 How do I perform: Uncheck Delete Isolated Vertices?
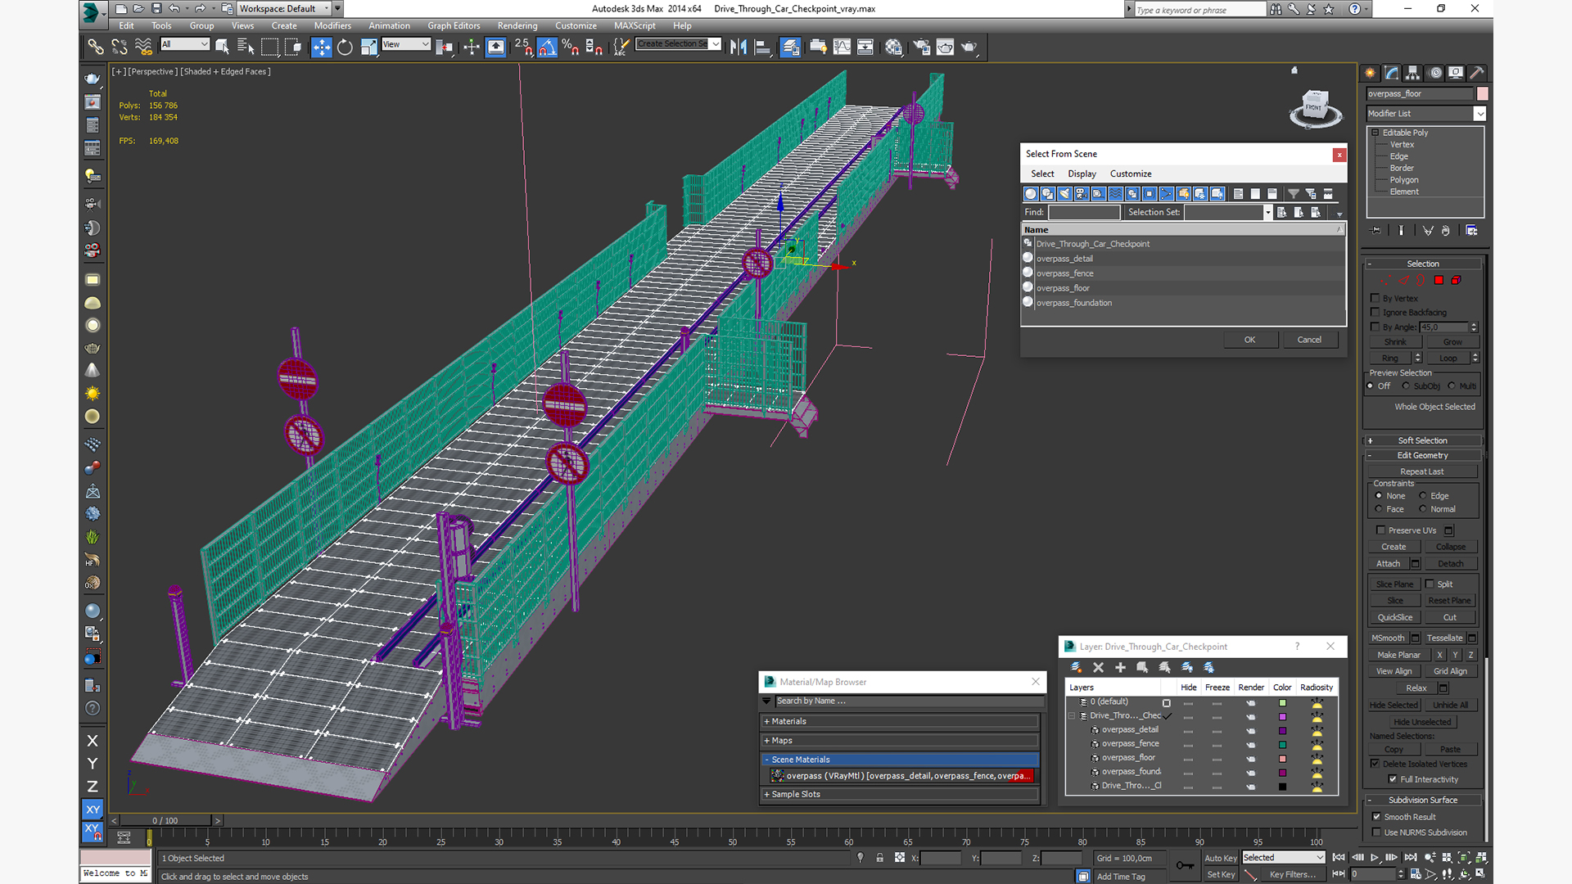[1375, 764]
